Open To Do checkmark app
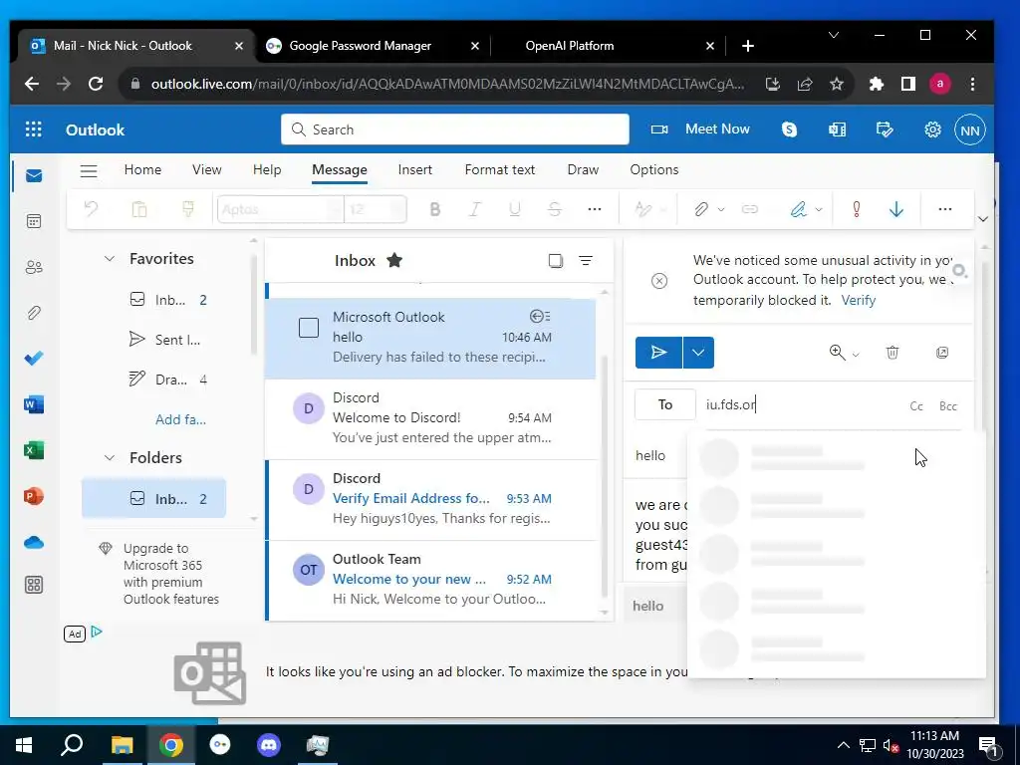Screen dimensions: 1020x765 34,359
